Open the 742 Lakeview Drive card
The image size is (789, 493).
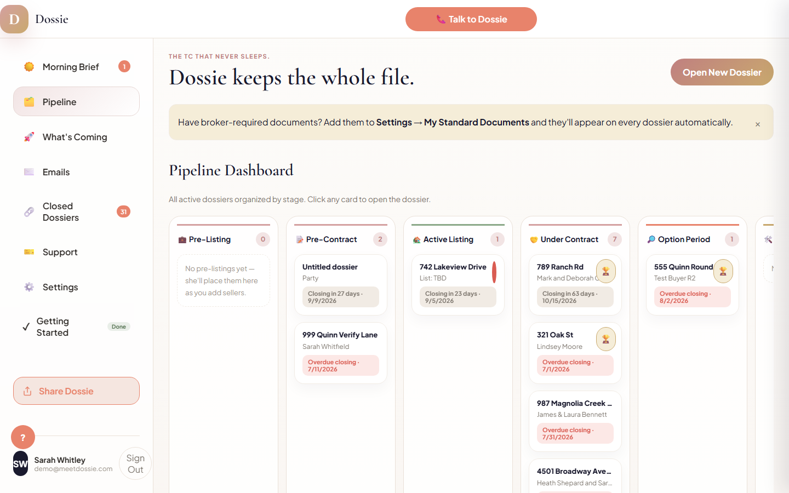coord(458,285)
